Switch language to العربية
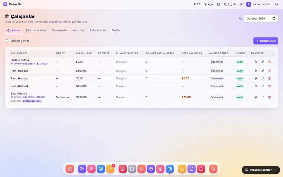The image size is (283, 177). point(230,4)
